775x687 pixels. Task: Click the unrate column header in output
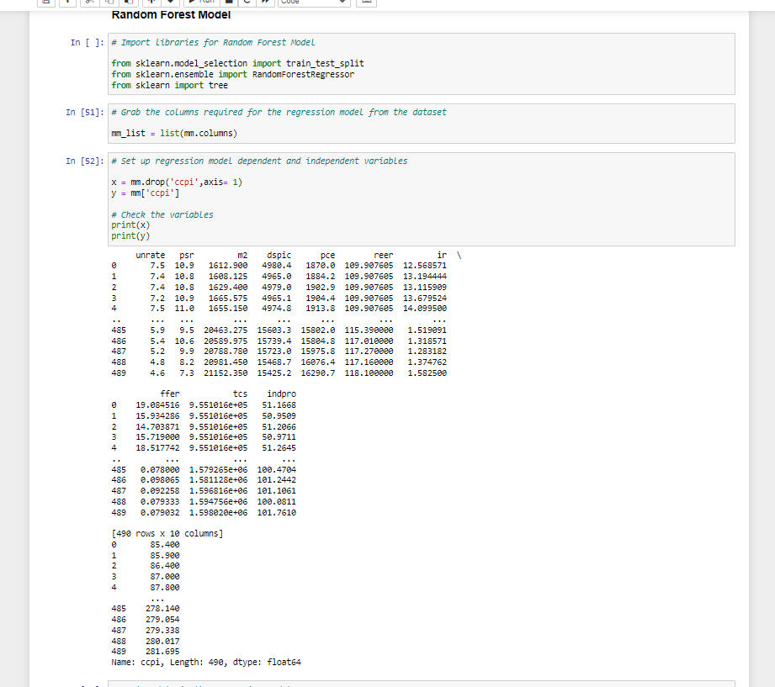151,256
